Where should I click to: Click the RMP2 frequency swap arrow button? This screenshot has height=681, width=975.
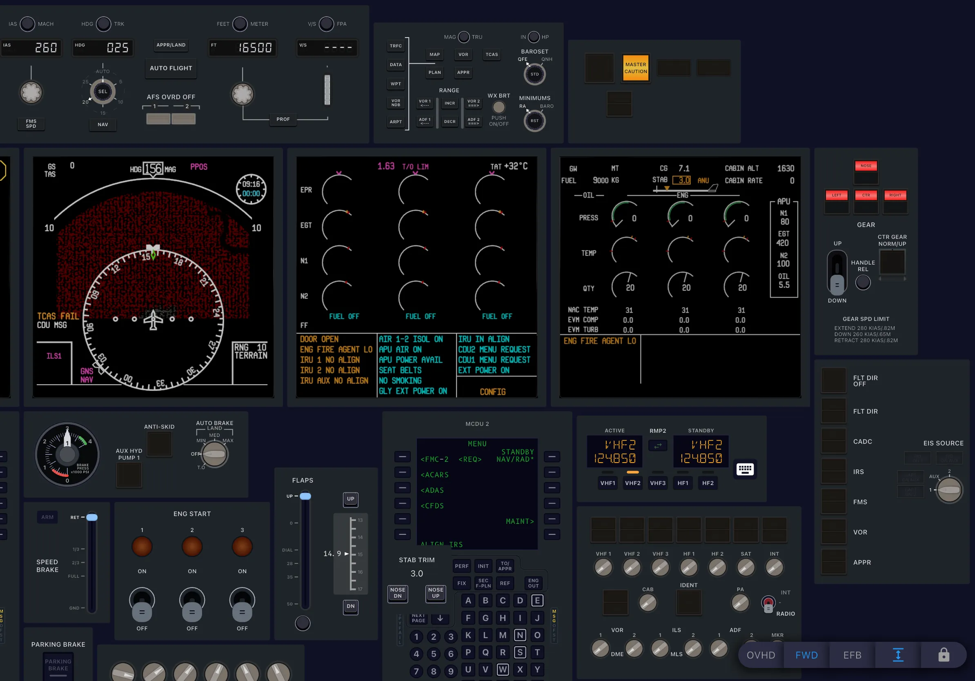pyautogui.click(x=658, y=446)
